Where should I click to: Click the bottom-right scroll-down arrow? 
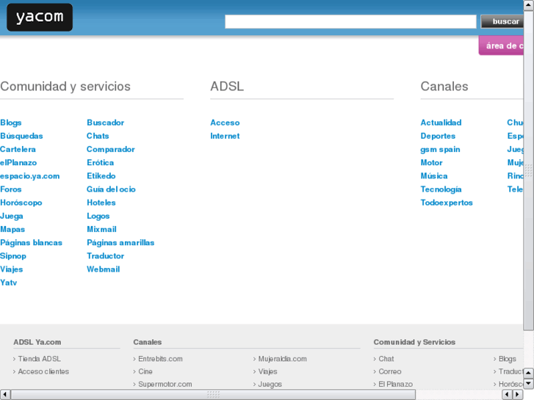[x=528, y=383]
